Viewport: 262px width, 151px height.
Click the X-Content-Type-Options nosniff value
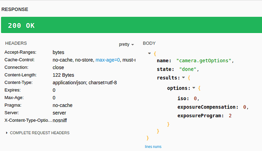coord(60,120)
